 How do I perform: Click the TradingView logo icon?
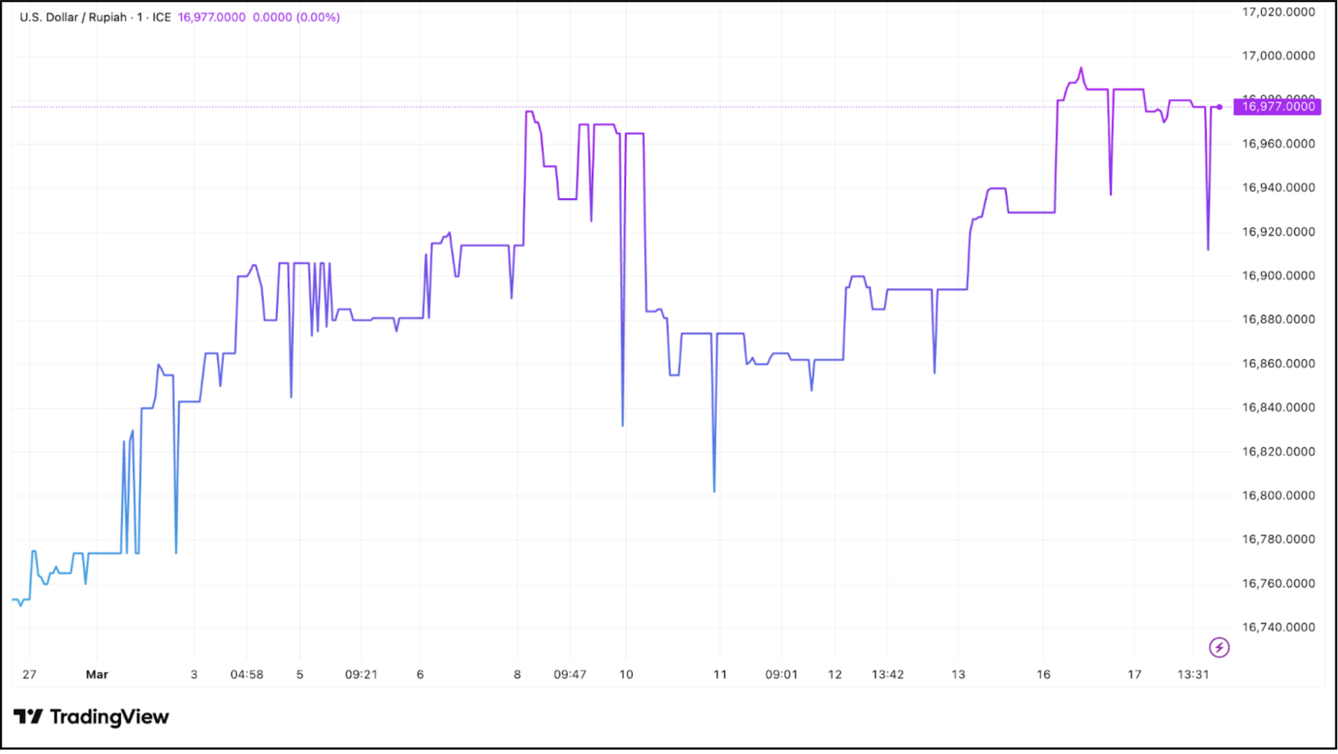click(28, 717)
